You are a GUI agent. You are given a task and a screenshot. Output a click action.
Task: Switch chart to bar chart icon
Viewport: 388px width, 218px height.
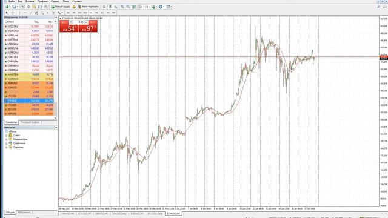click(x=104, y=7)
